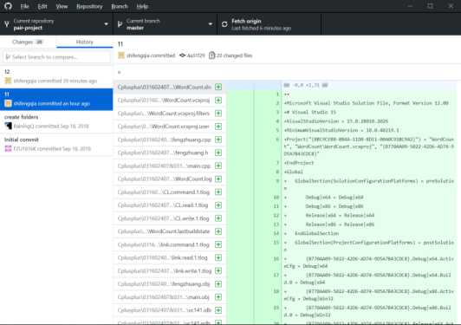Click added icon for link.command.1.tlog
The width and height of the screenshot is (461, 325).
click(218, 244)
